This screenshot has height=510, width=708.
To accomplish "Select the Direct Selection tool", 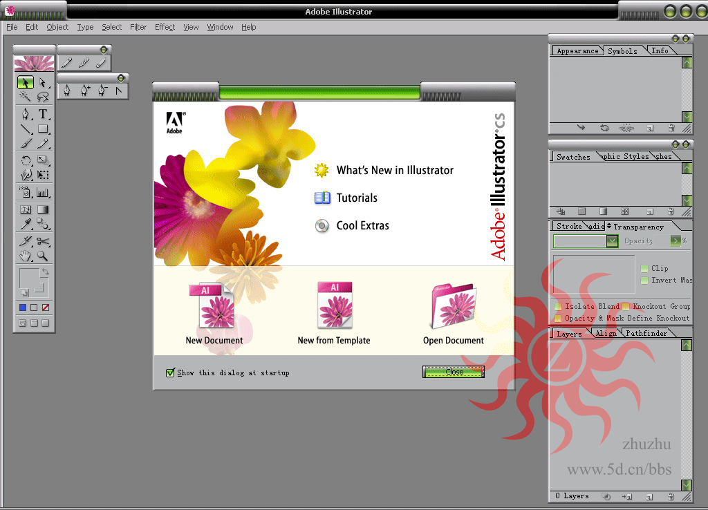I will pos(42,83).
